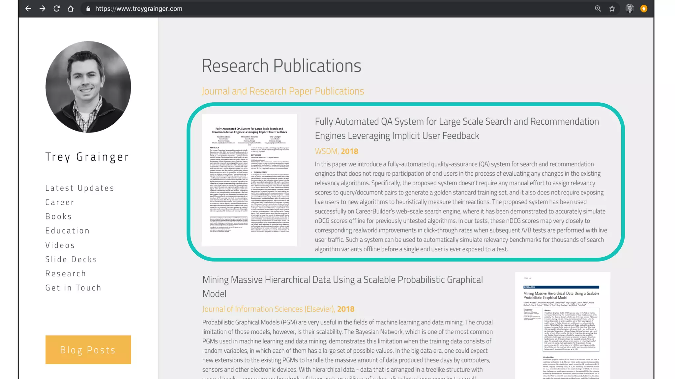Image resolution: width=675 pixels, height=379 pixels.
Task: Click the browser forward arrow
Action: [43, 9]
